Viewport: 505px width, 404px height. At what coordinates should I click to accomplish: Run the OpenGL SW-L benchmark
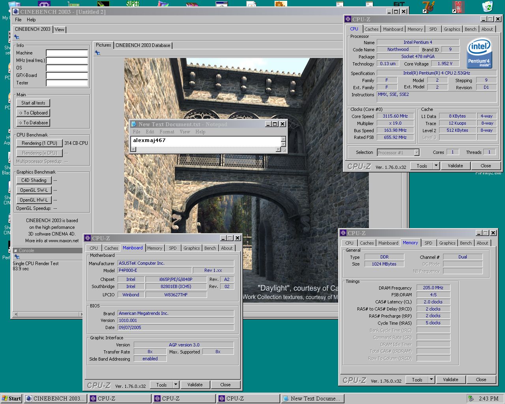tap(34, 190)
